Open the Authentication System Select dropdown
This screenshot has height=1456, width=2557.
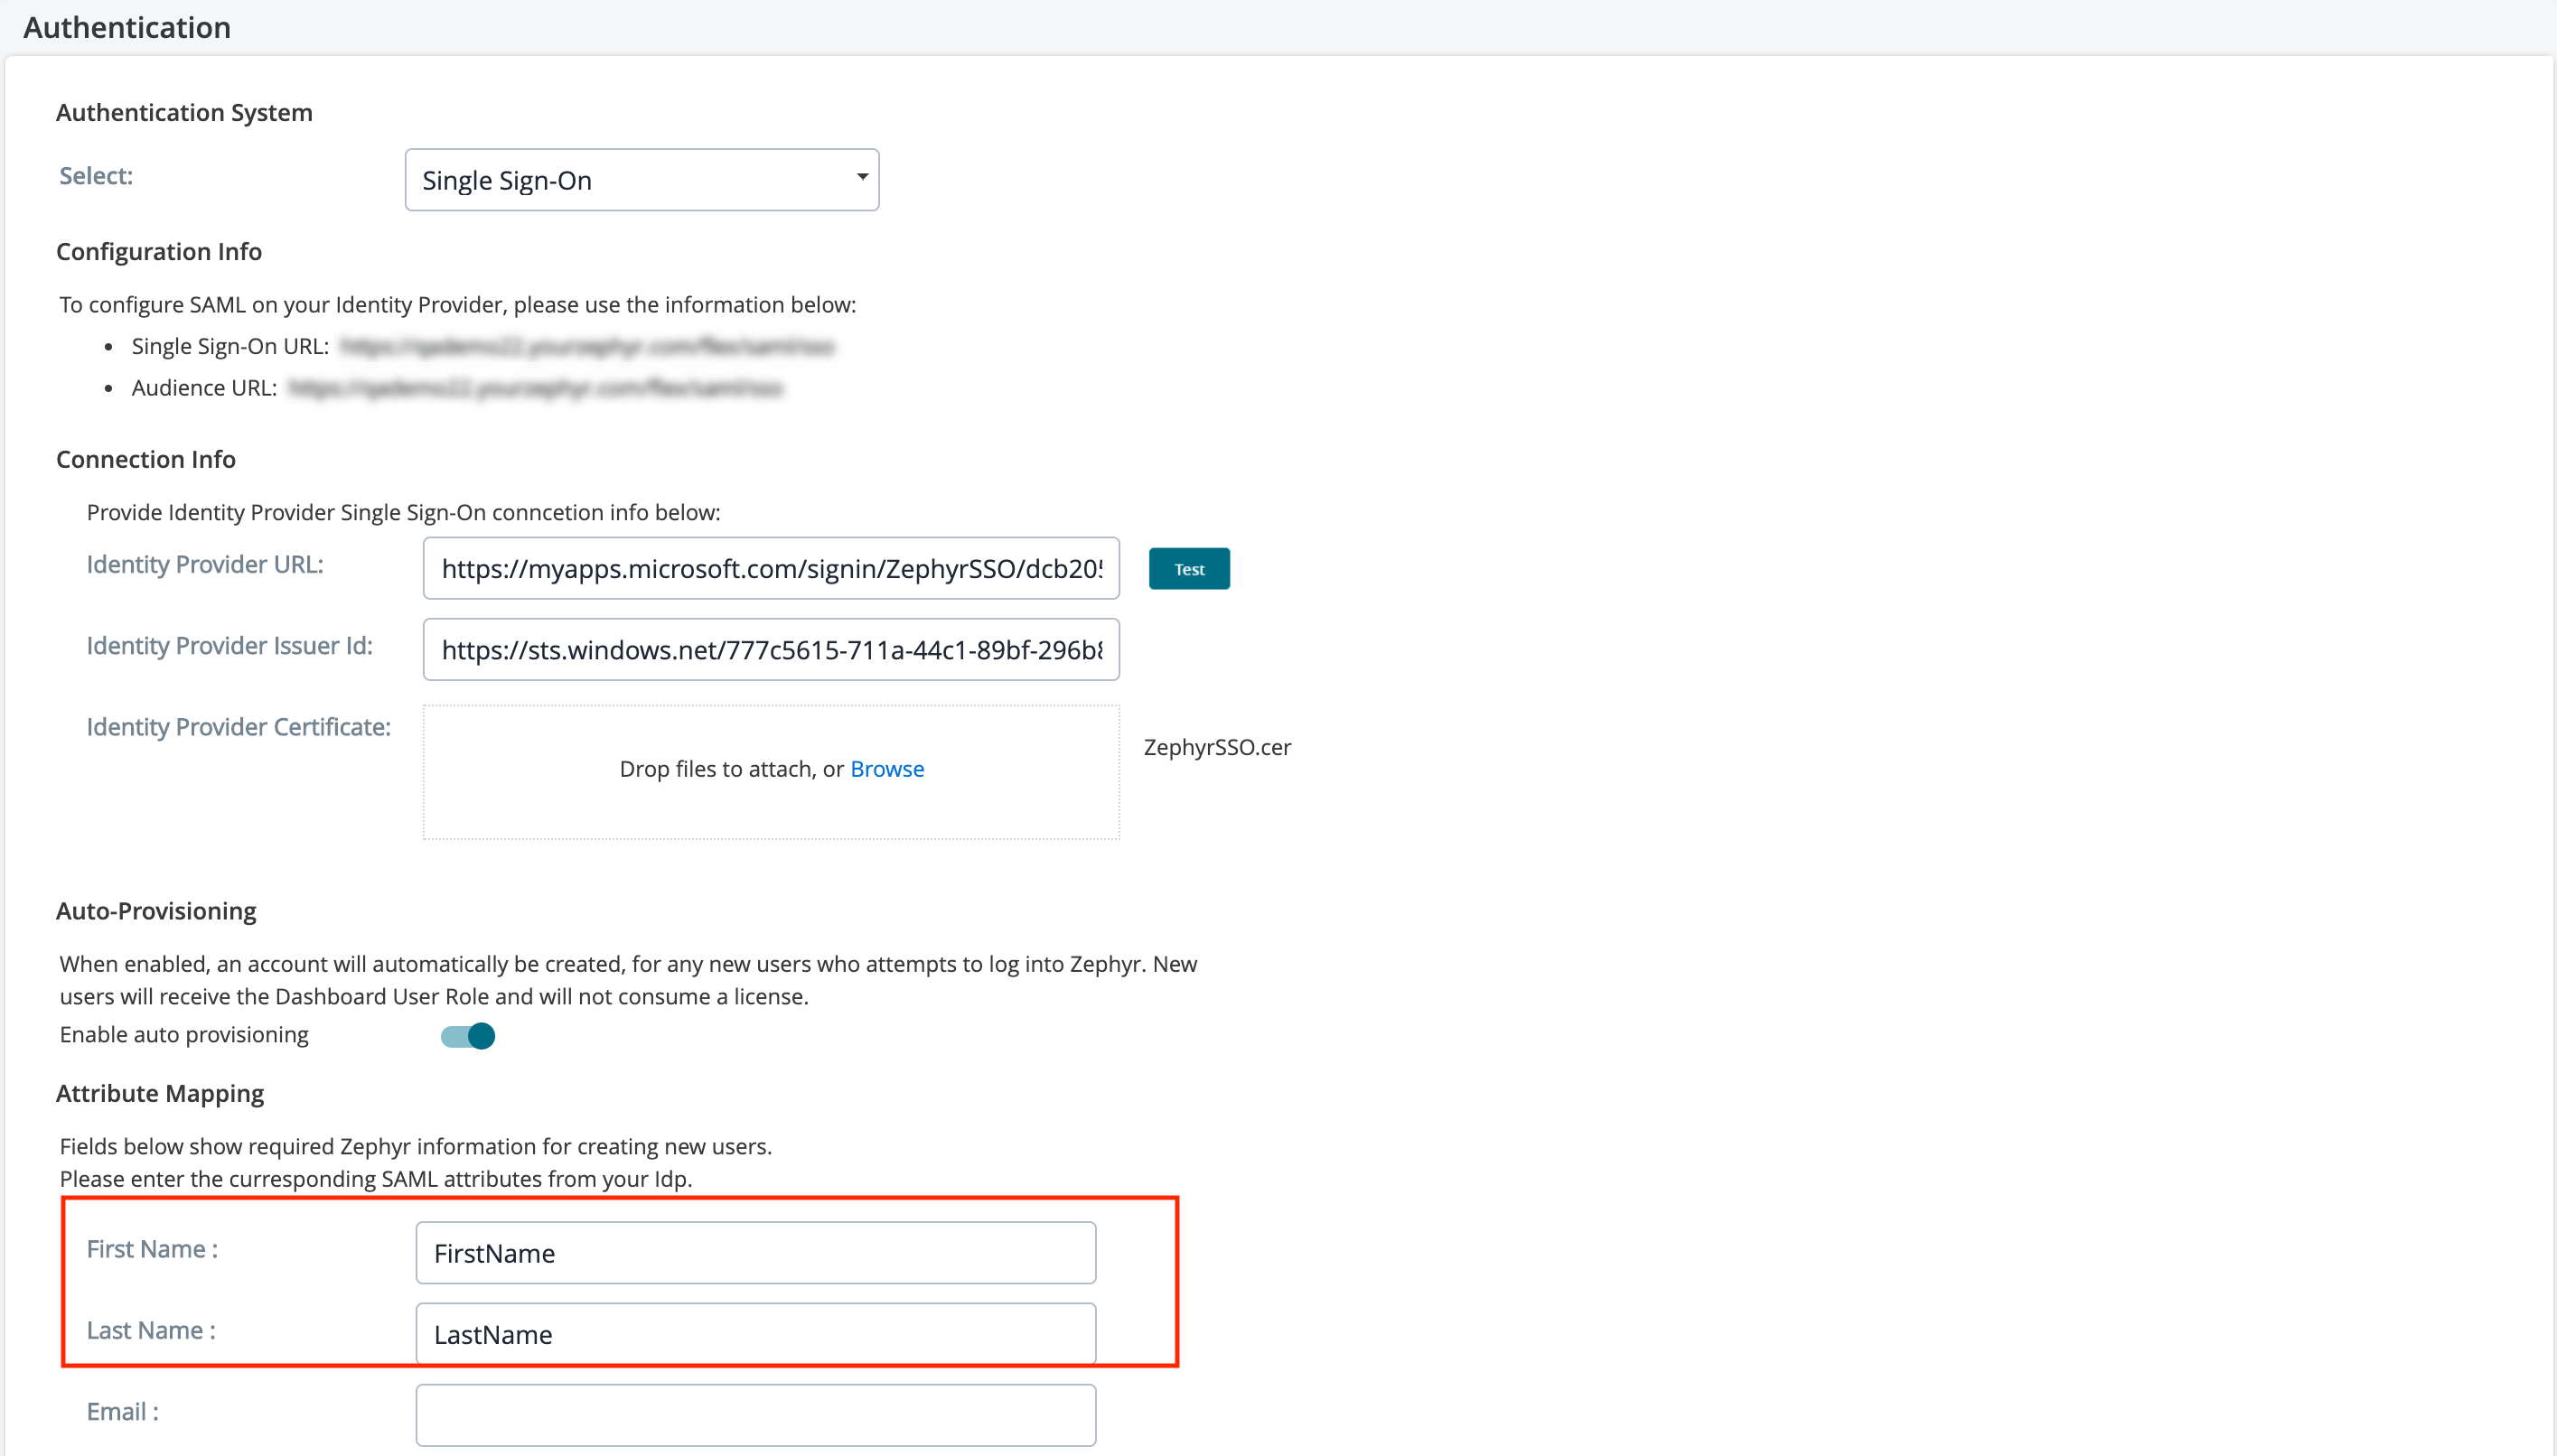click(641, 180)
